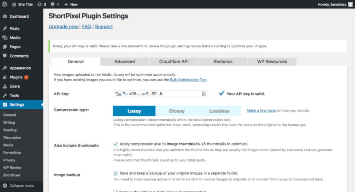Go to Posts in the sidebar
Viewport: 355px width, 192px height.
pyautogui.click(x=14, y=28)
